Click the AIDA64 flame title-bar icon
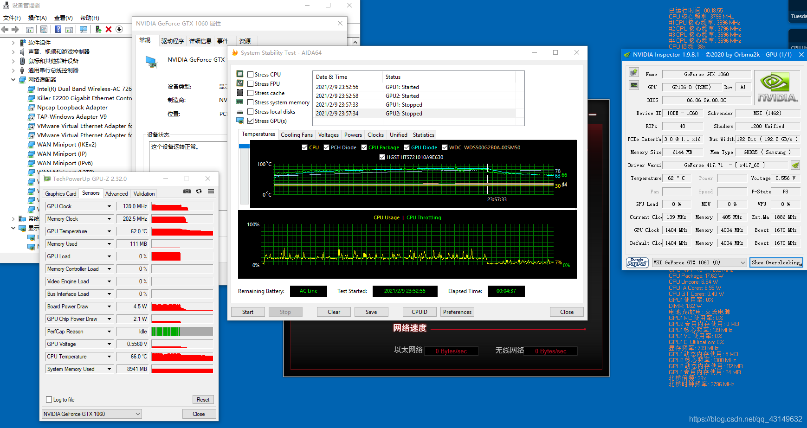The image size is (807, 428). [x=235, y=52]
